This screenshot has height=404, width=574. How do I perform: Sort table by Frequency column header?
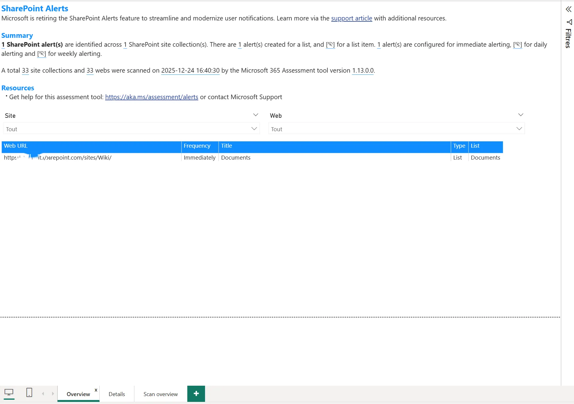click(197, 146)
